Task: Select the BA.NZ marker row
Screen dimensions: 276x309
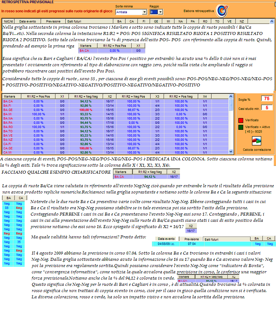Action: 116,140
